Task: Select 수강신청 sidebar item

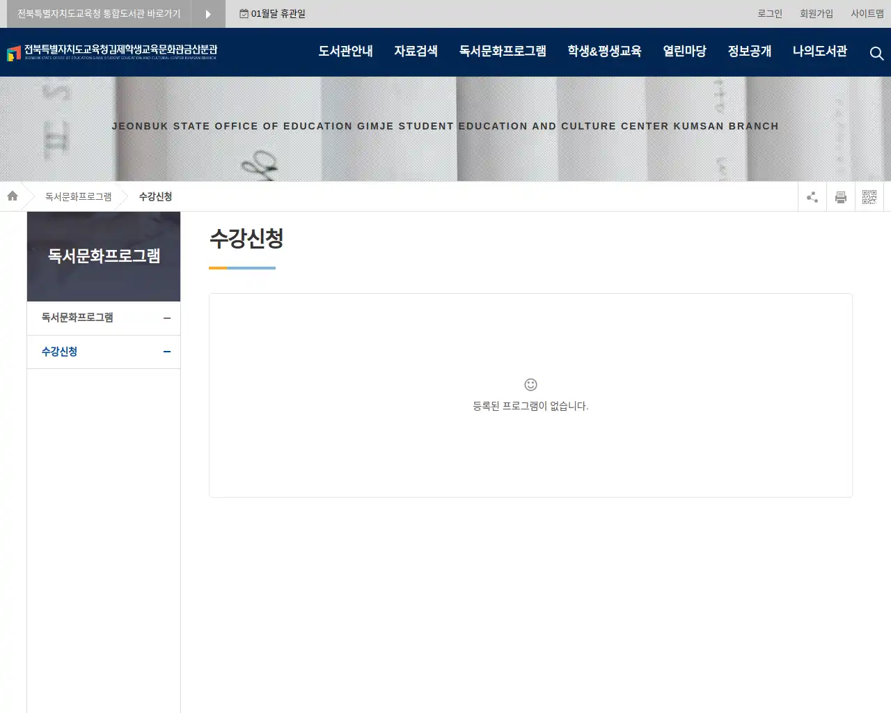Action: tap(104, 352)
